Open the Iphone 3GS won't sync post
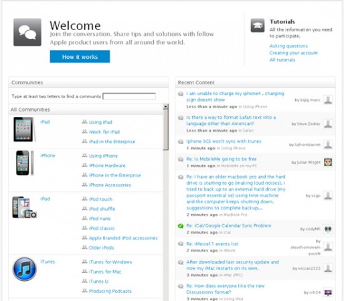The image size is (344, 301). point(224,141)
